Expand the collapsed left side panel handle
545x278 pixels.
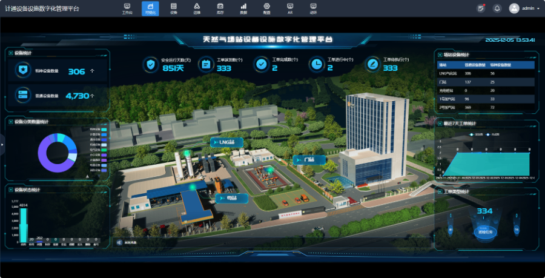(2, 144)
